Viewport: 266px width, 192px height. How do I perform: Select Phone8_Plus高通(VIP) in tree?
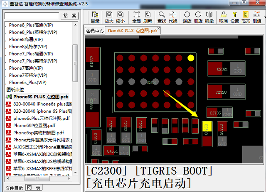click(31, 25)
